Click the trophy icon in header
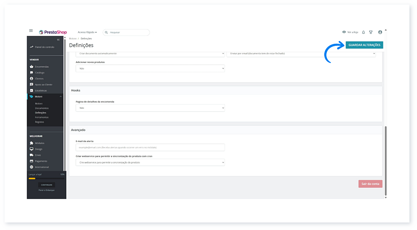Image resolution: width=417 pixels, height=230 pixels. (371, 32)
